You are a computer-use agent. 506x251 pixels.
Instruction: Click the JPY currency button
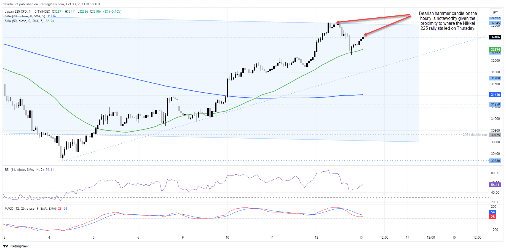click(x=495, y=12)
